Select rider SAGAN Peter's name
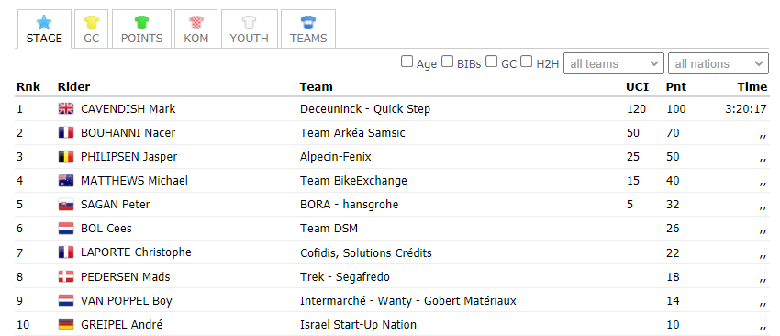This screenshot has width=780, height=336. 115,205
